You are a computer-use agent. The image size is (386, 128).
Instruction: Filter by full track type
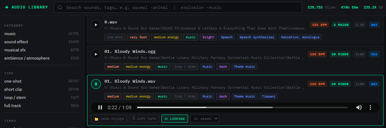(x=41, y=106)
